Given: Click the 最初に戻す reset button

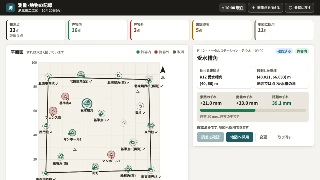Looking at the screenshot, I should tap(299, 8).
